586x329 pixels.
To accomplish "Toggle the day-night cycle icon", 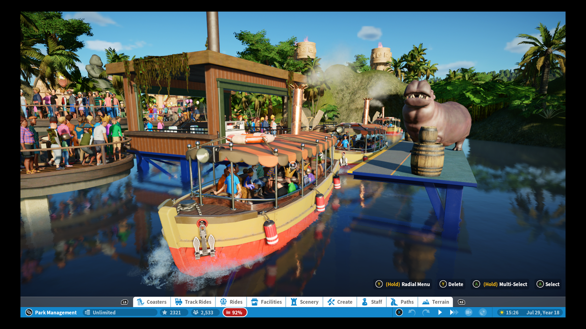I will [482, 312].
